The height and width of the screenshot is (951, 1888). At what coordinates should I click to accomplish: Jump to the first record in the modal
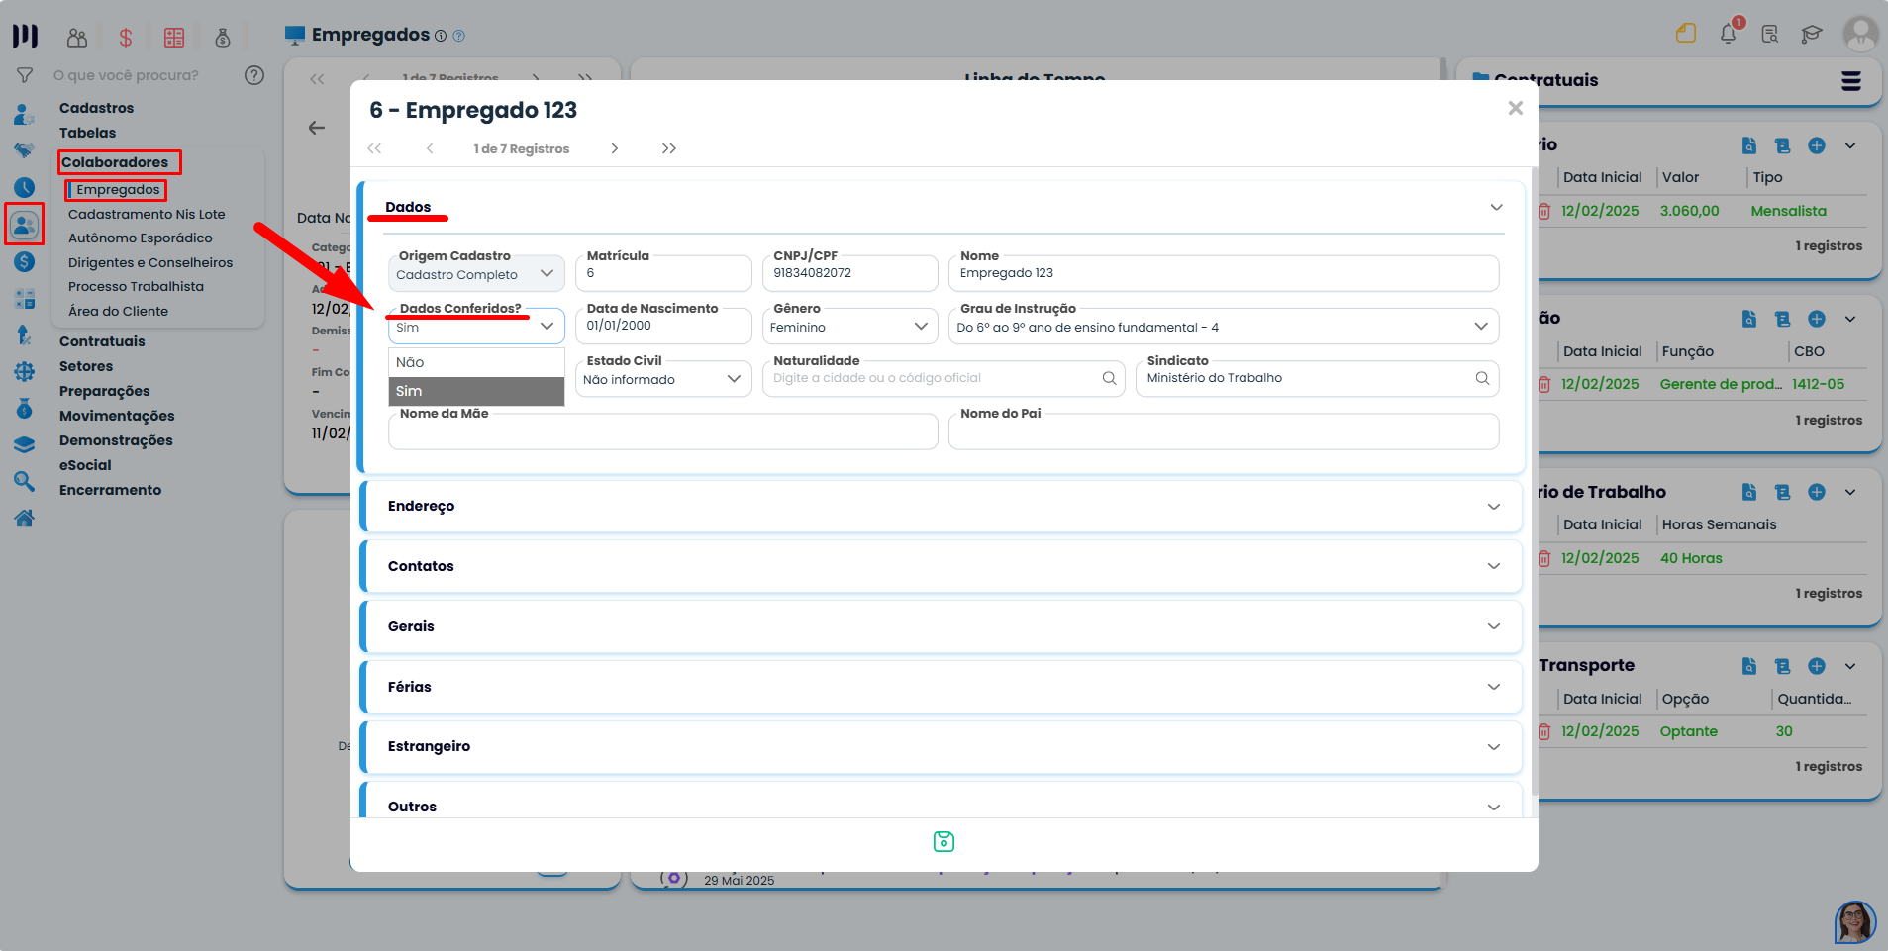[x=374, y=148]
